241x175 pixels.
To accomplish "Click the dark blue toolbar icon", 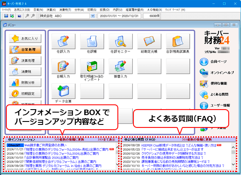I will (x=19, y=16).
